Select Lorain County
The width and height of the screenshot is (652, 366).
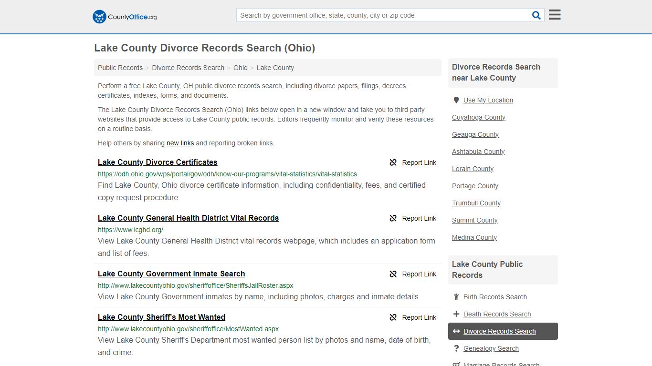pos(473,169)
